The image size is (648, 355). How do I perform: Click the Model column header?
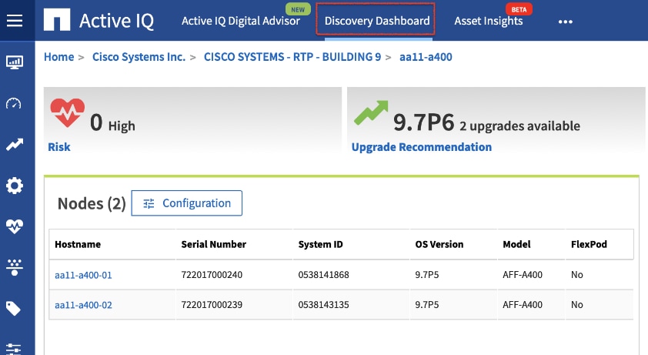click(516, 244)
